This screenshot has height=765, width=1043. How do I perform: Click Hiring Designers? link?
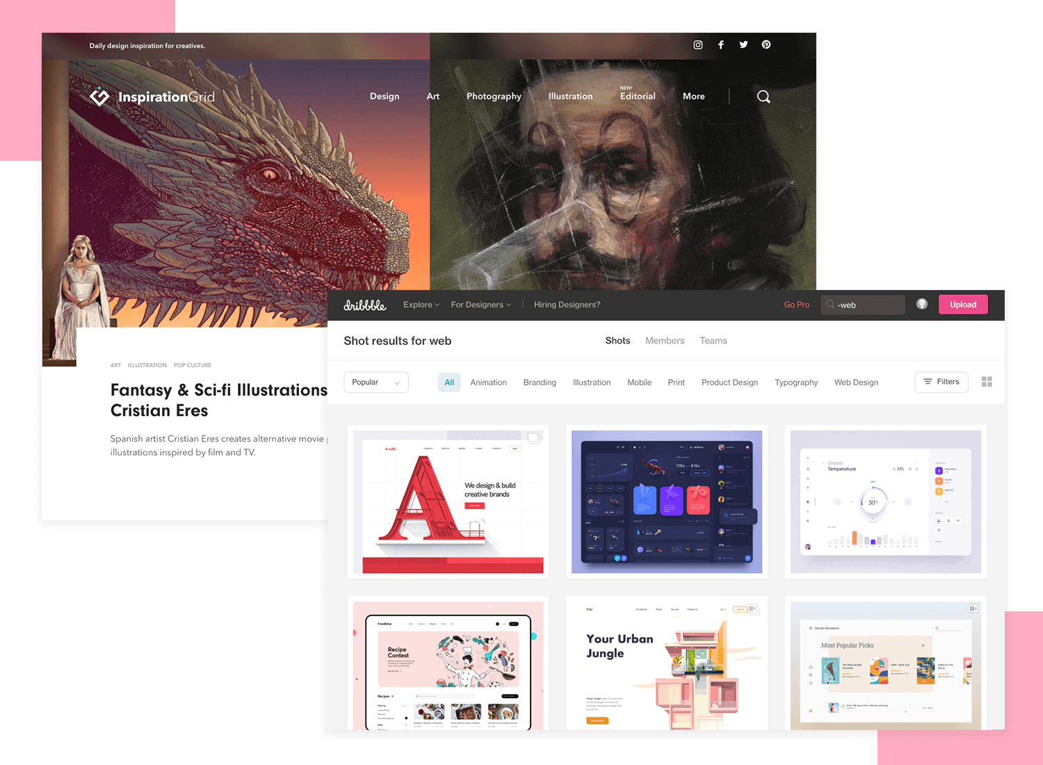coord(567,305)
